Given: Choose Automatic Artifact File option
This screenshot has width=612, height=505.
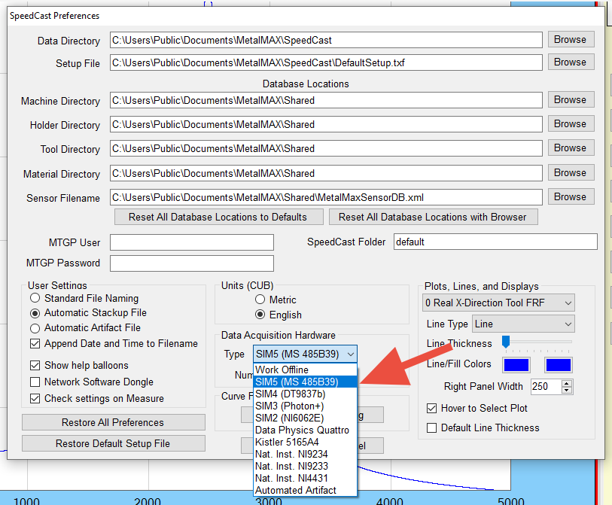Looking at the screenshot, I should tap(35, 328).
